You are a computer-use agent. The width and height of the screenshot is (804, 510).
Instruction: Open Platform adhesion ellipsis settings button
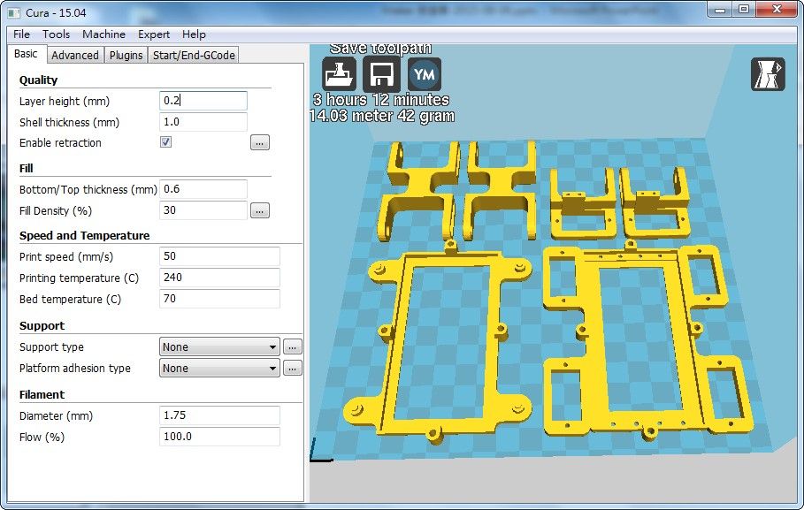tap(292, 368)
